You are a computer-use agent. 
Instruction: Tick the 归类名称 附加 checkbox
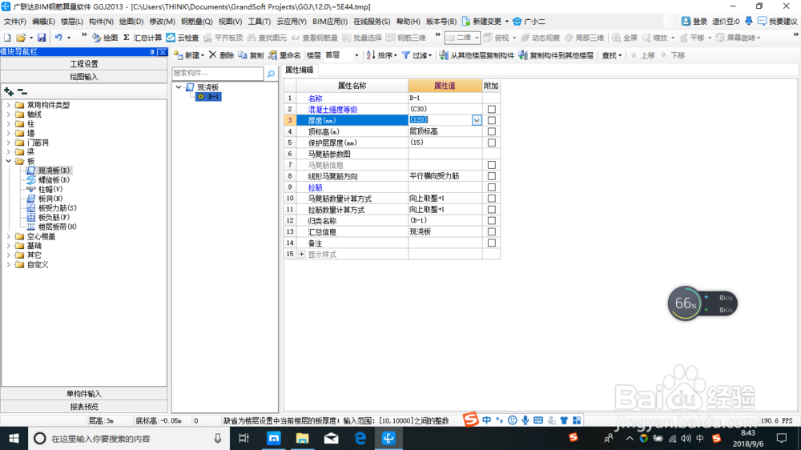492,221
